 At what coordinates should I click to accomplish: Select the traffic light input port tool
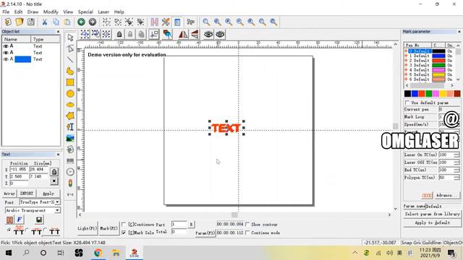[x=70, y=183]
